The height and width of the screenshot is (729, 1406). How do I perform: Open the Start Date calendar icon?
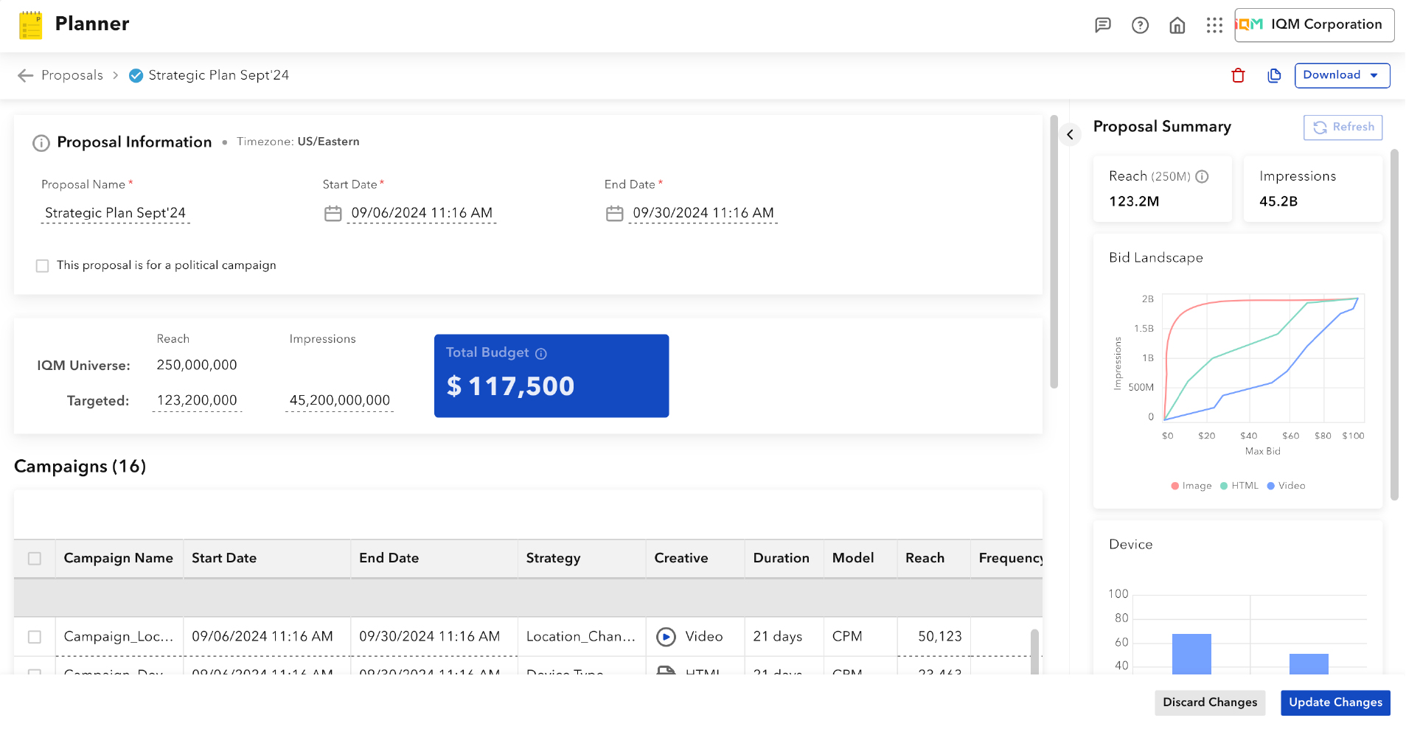(x=333, y=214)
